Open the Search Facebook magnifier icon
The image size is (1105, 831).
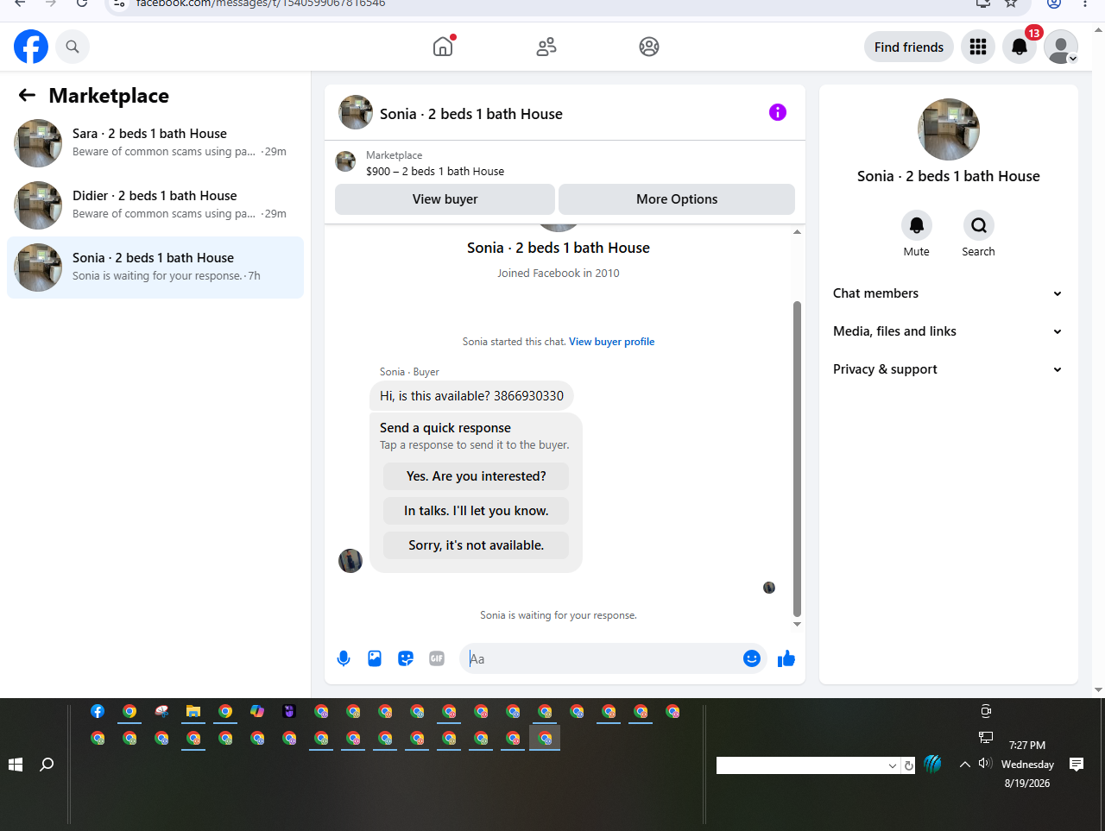point(73,47)
